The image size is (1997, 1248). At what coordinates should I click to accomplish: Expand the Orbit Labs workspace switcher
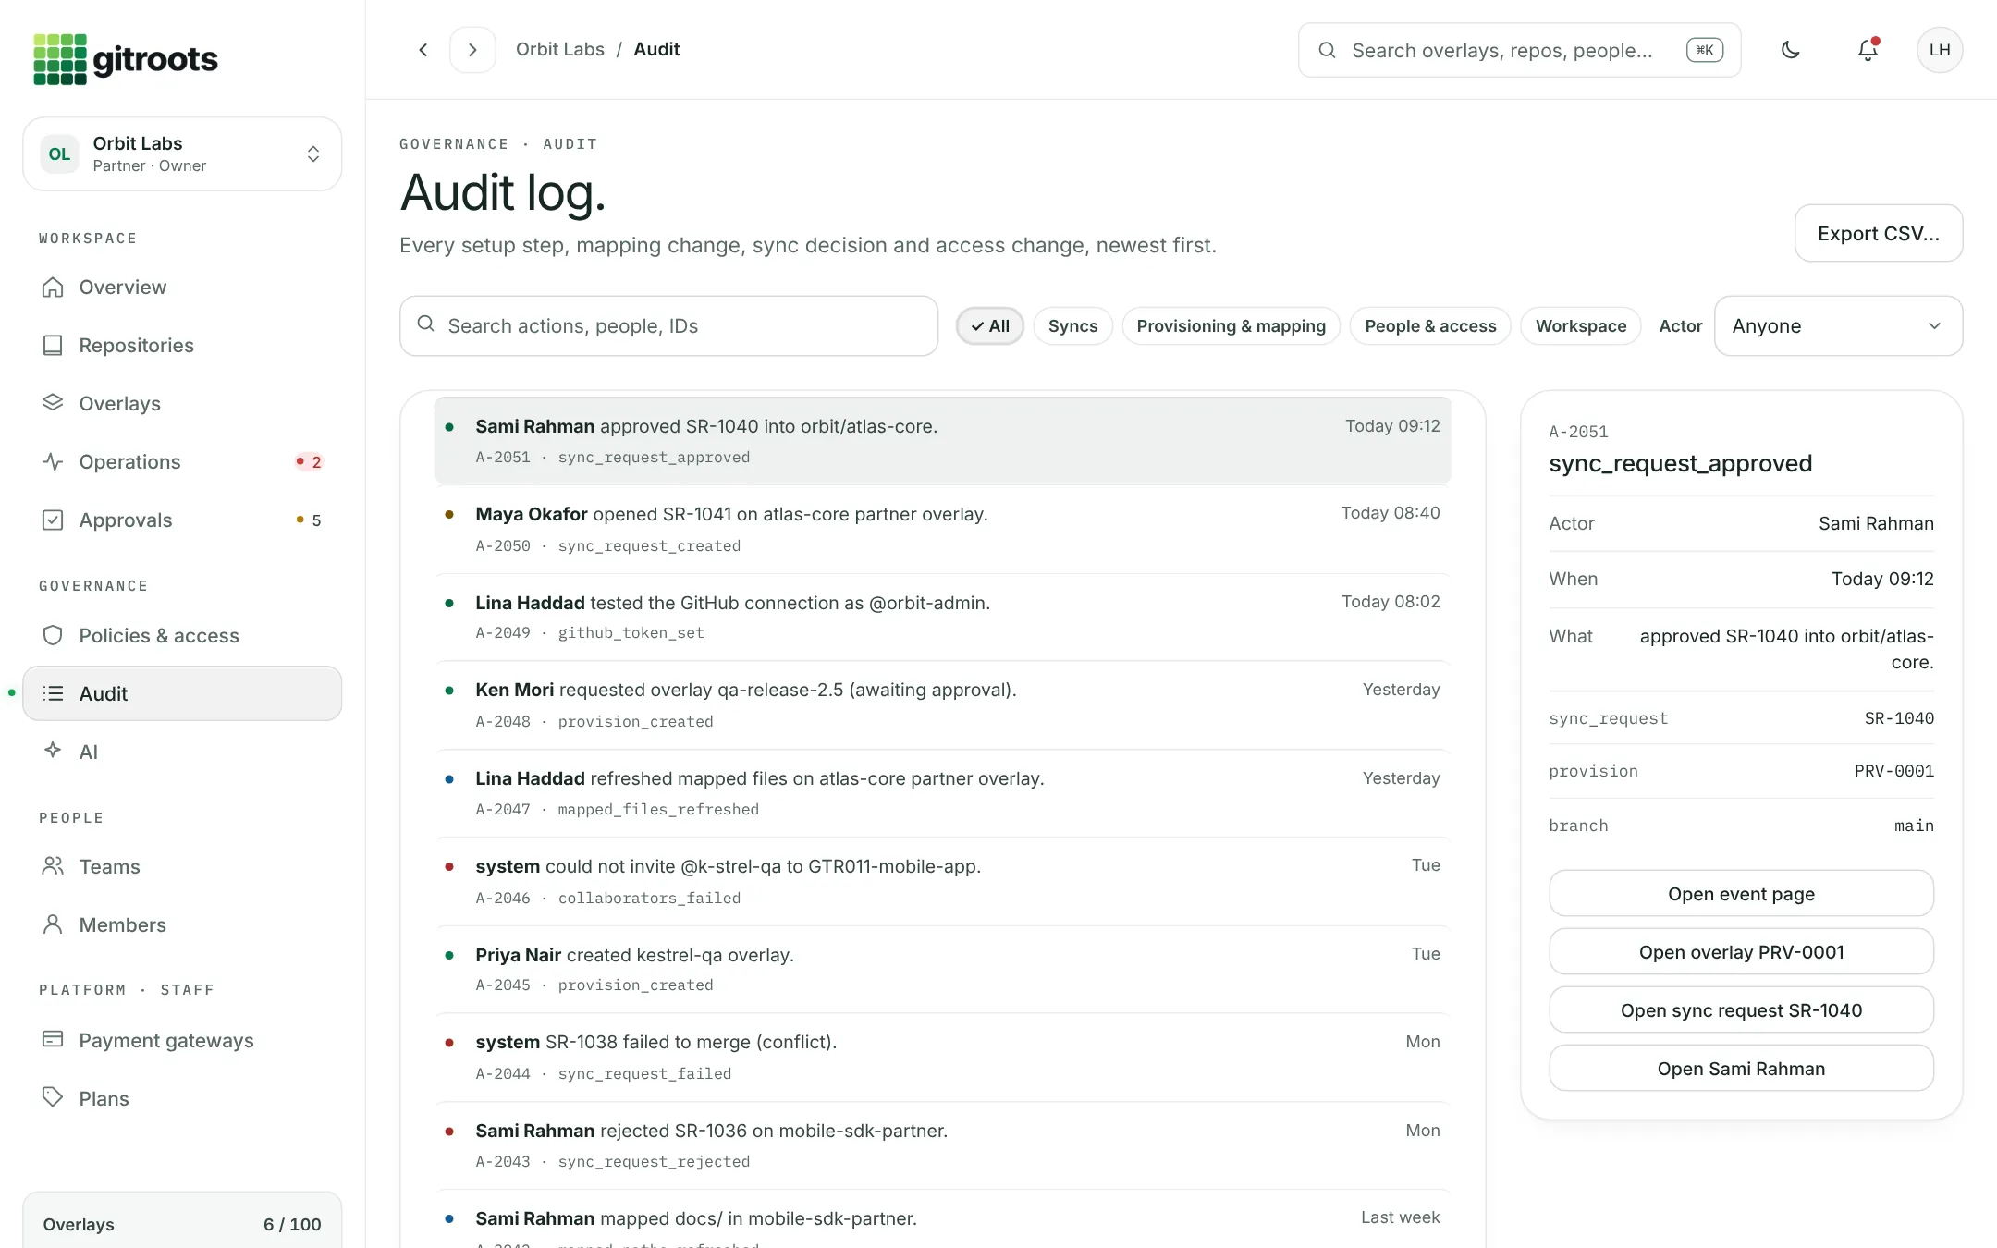(x=182, y=154)
